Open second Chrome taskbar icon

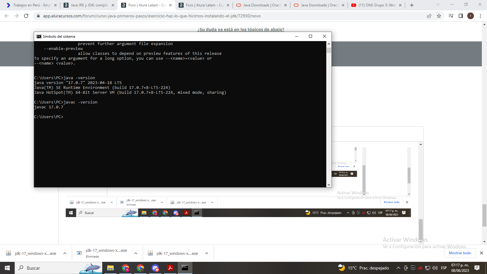click(140, 268)
